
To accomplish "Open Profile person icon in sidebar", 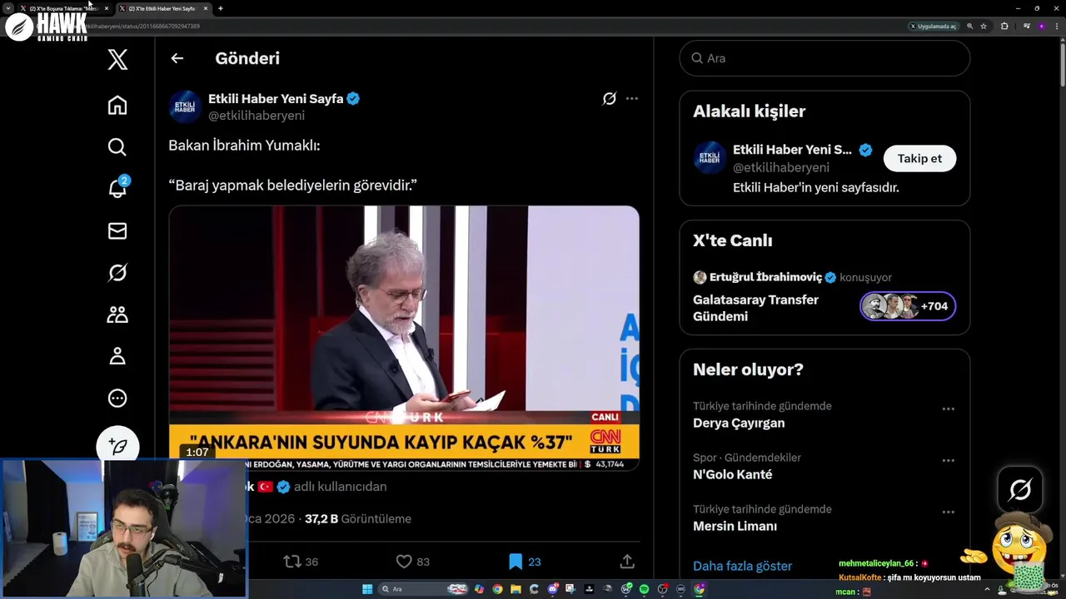I will (117, 356).
